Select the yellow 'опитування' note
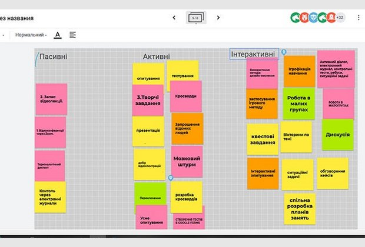The height and width of the screenshot is (247, 365). (148, 74)
